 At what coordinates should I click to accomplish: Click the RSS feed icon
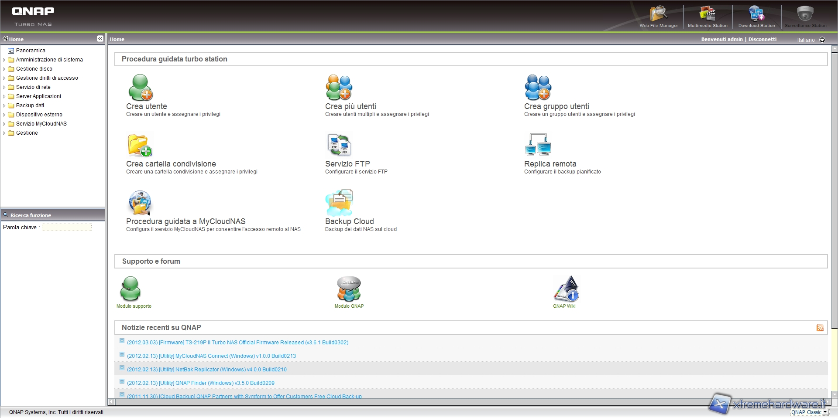click(x=820, y=328)
